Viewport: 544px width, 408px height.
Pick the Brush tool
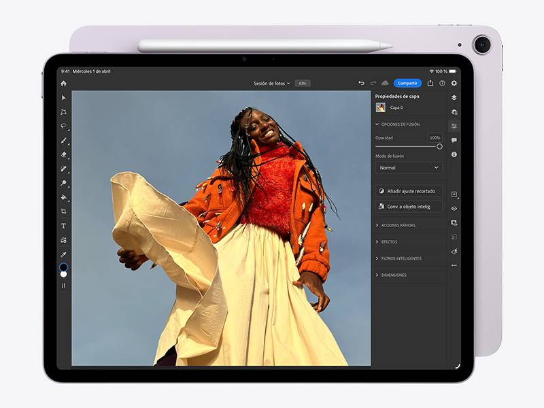pyautogui.click(x=63, y=141)
